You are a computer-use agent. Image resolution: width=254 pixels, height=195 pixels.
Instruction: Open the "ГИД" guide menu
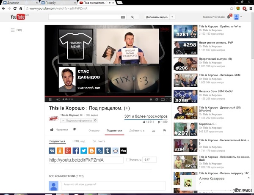tap(16, 30)
